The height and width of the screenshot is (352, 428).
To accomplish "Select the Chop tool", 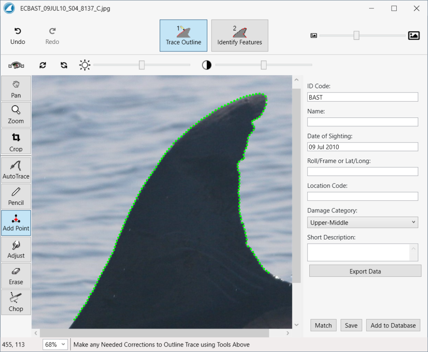I will pos(16,302).
